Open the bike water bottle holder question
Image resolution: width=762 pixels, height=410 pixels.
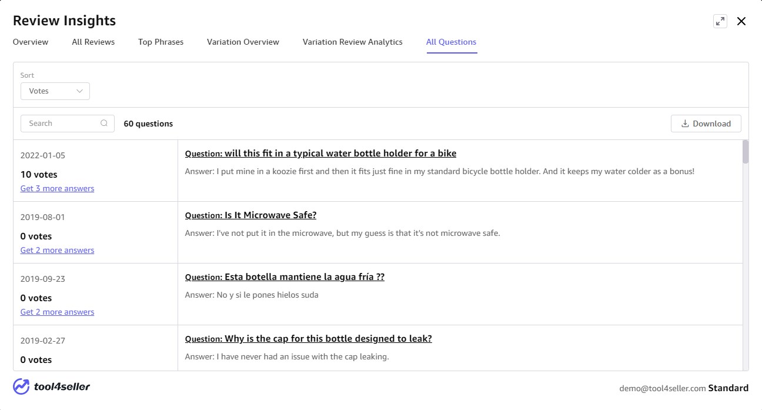point(320,154)
